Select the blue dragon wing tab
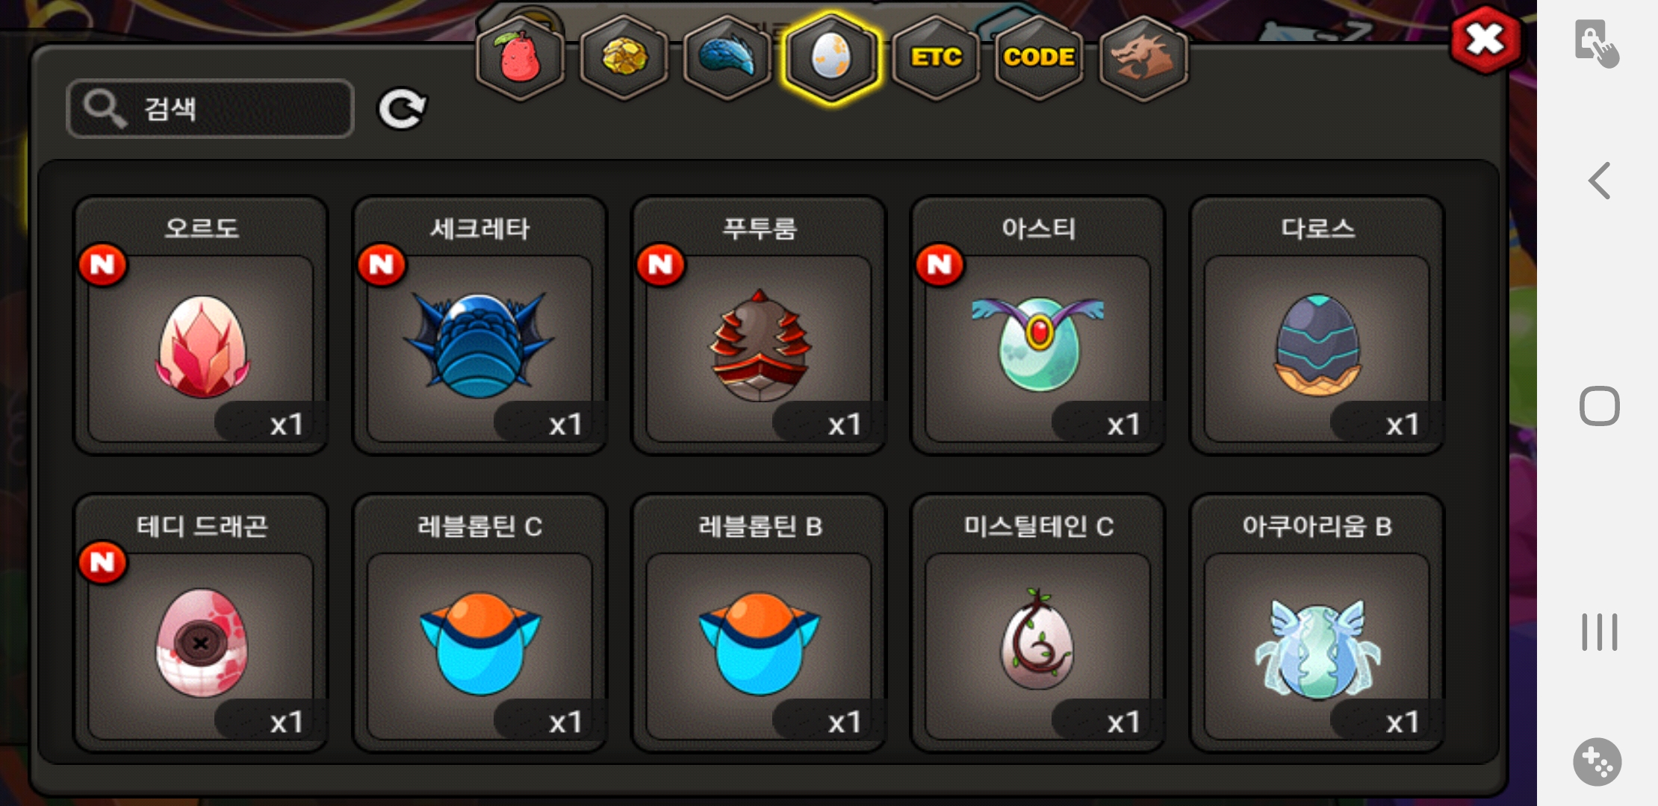 coord(727,58)
